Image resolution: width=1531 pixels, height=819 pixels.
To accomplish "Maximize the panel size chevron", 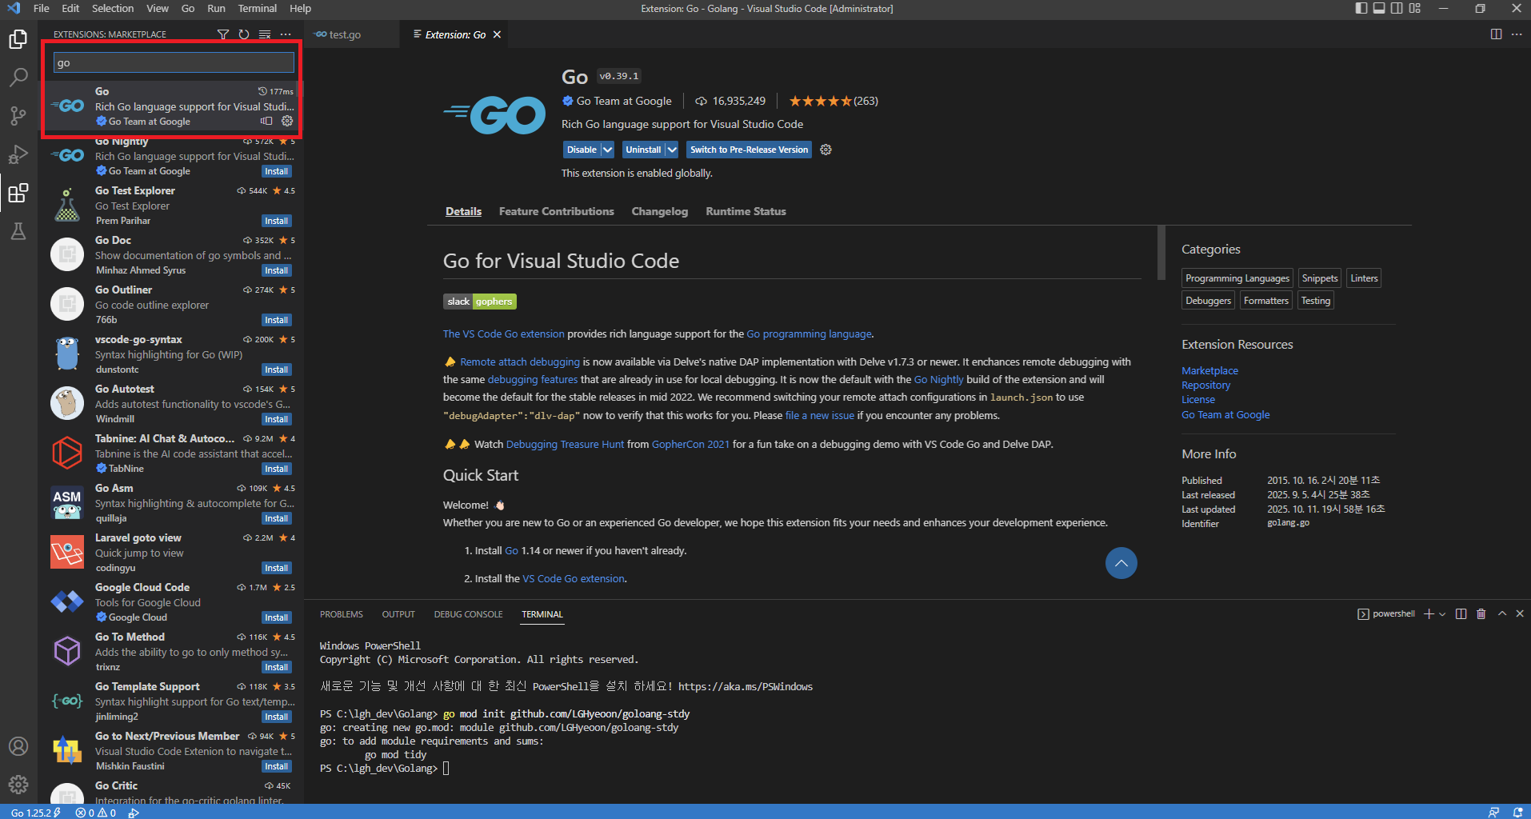I will pyautogui.click(x=1502, y=614).
